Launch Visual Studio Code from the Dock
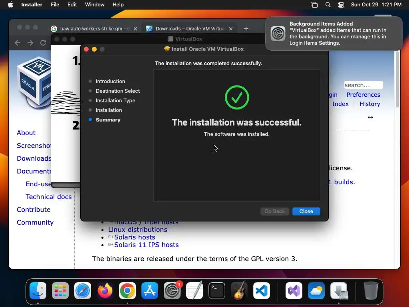Image resolution: width=409 pixels, height=307 pixels. (261, 291)
